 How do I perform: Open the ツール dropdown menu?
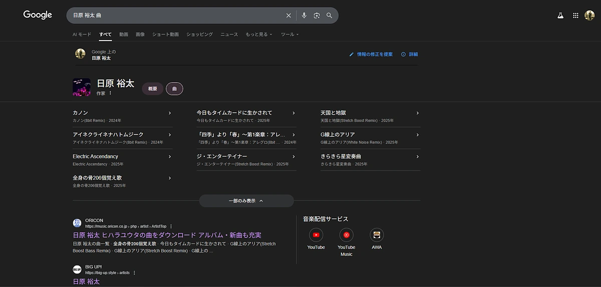point(289,34)
